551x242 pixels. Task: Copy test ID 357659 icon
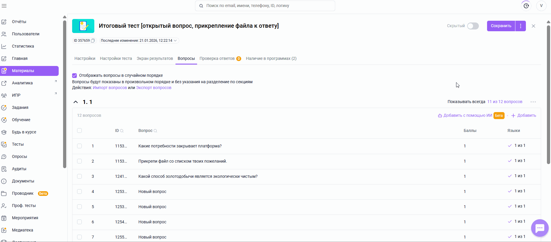click(x=93, y=41)
